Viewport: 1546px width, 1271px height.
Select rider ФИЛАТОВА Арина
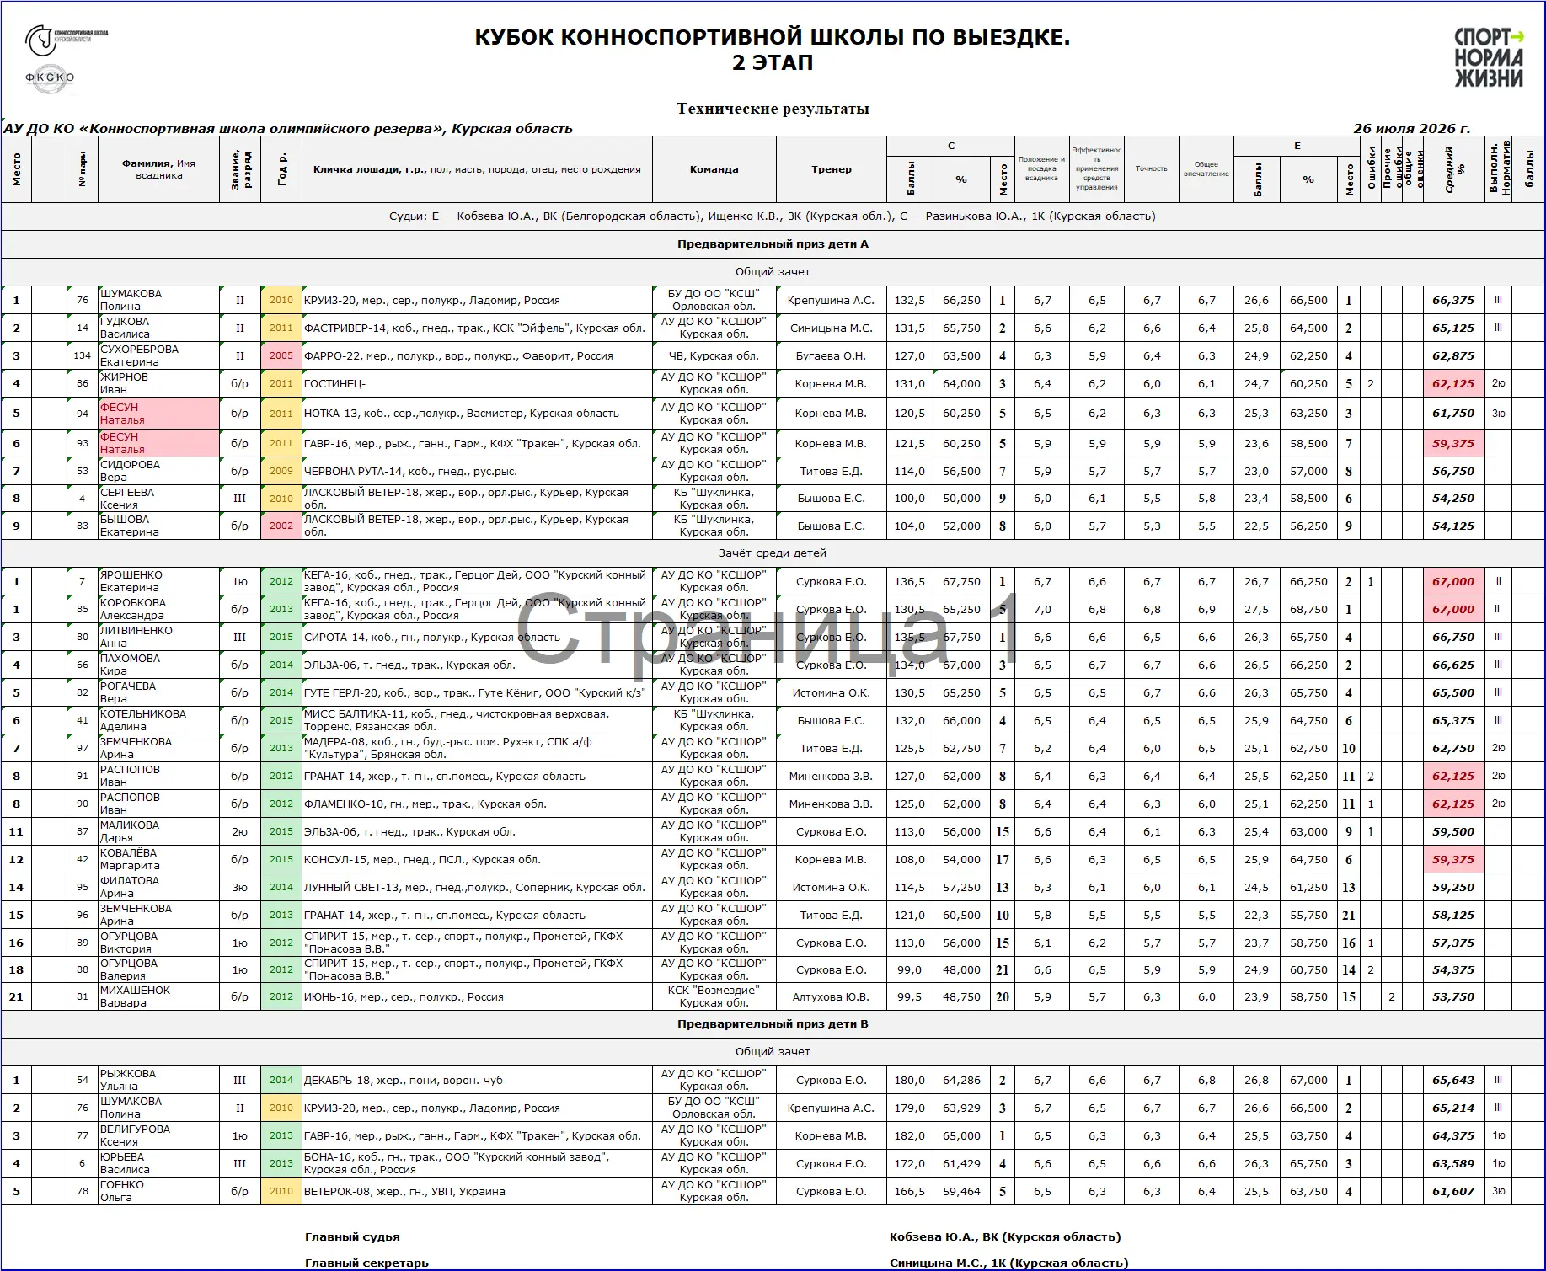click(x=158, y=887)
